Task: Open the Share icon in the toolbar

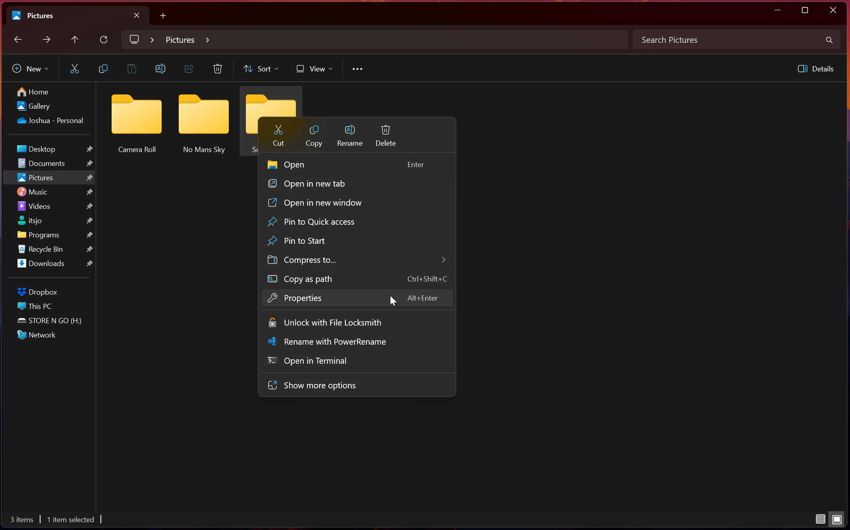Action: 189,68
